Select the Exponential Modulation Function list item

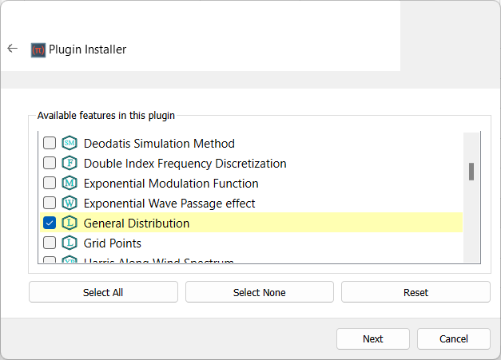tap(171, 184)
